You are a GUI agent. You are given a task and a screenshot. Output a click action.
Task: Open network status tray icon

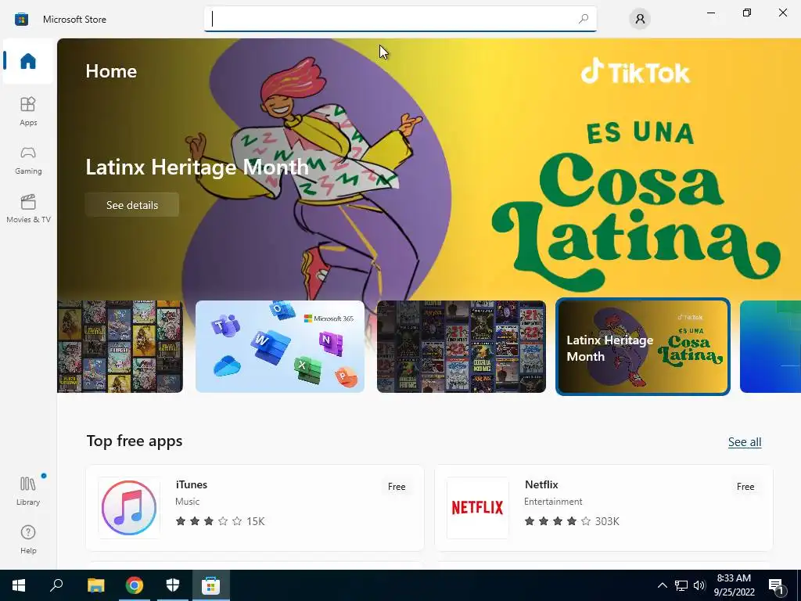[681, 585]
